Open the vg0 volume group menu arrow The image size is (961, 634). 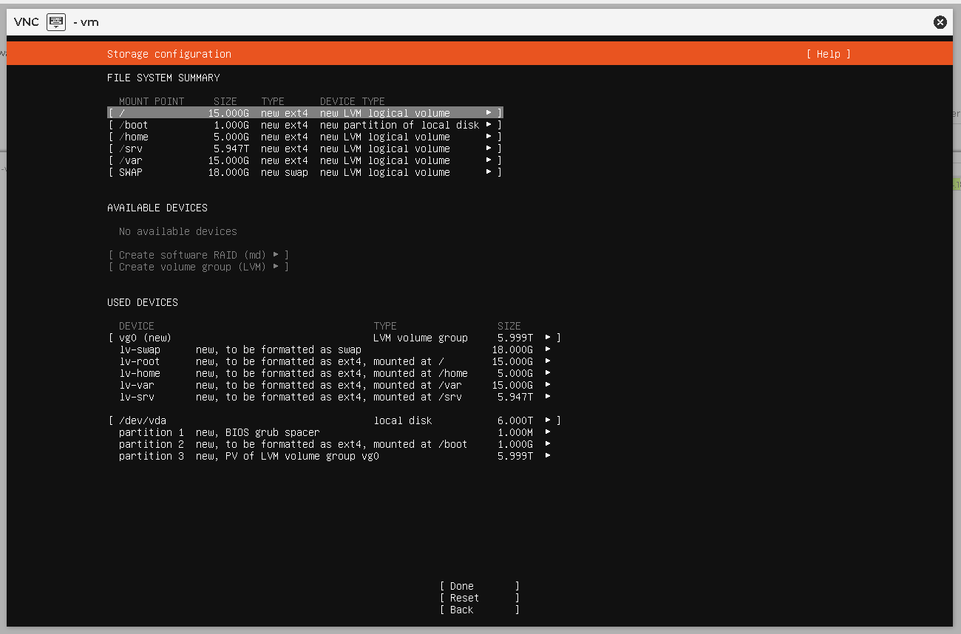[x=548, y=338]
